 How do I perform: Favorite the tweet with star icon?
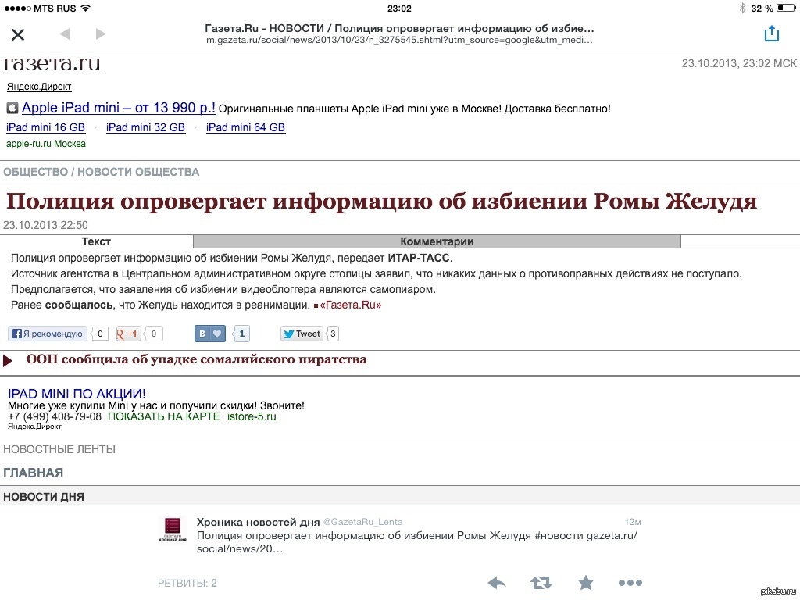click(x=585, y=583)
